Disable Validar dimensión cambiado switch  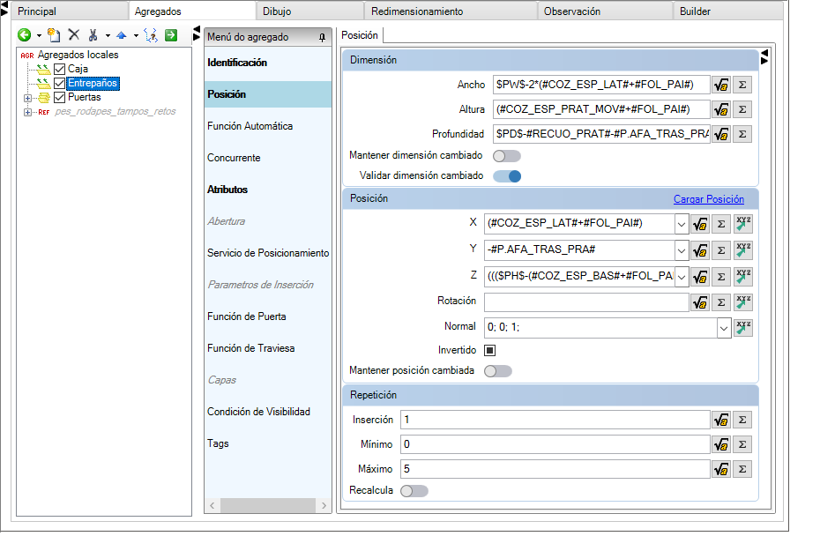(507, 176)
